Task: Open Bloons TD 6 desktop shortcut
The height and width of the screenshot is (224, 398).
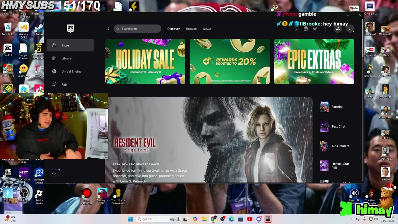Action: [x=8, y=71]
